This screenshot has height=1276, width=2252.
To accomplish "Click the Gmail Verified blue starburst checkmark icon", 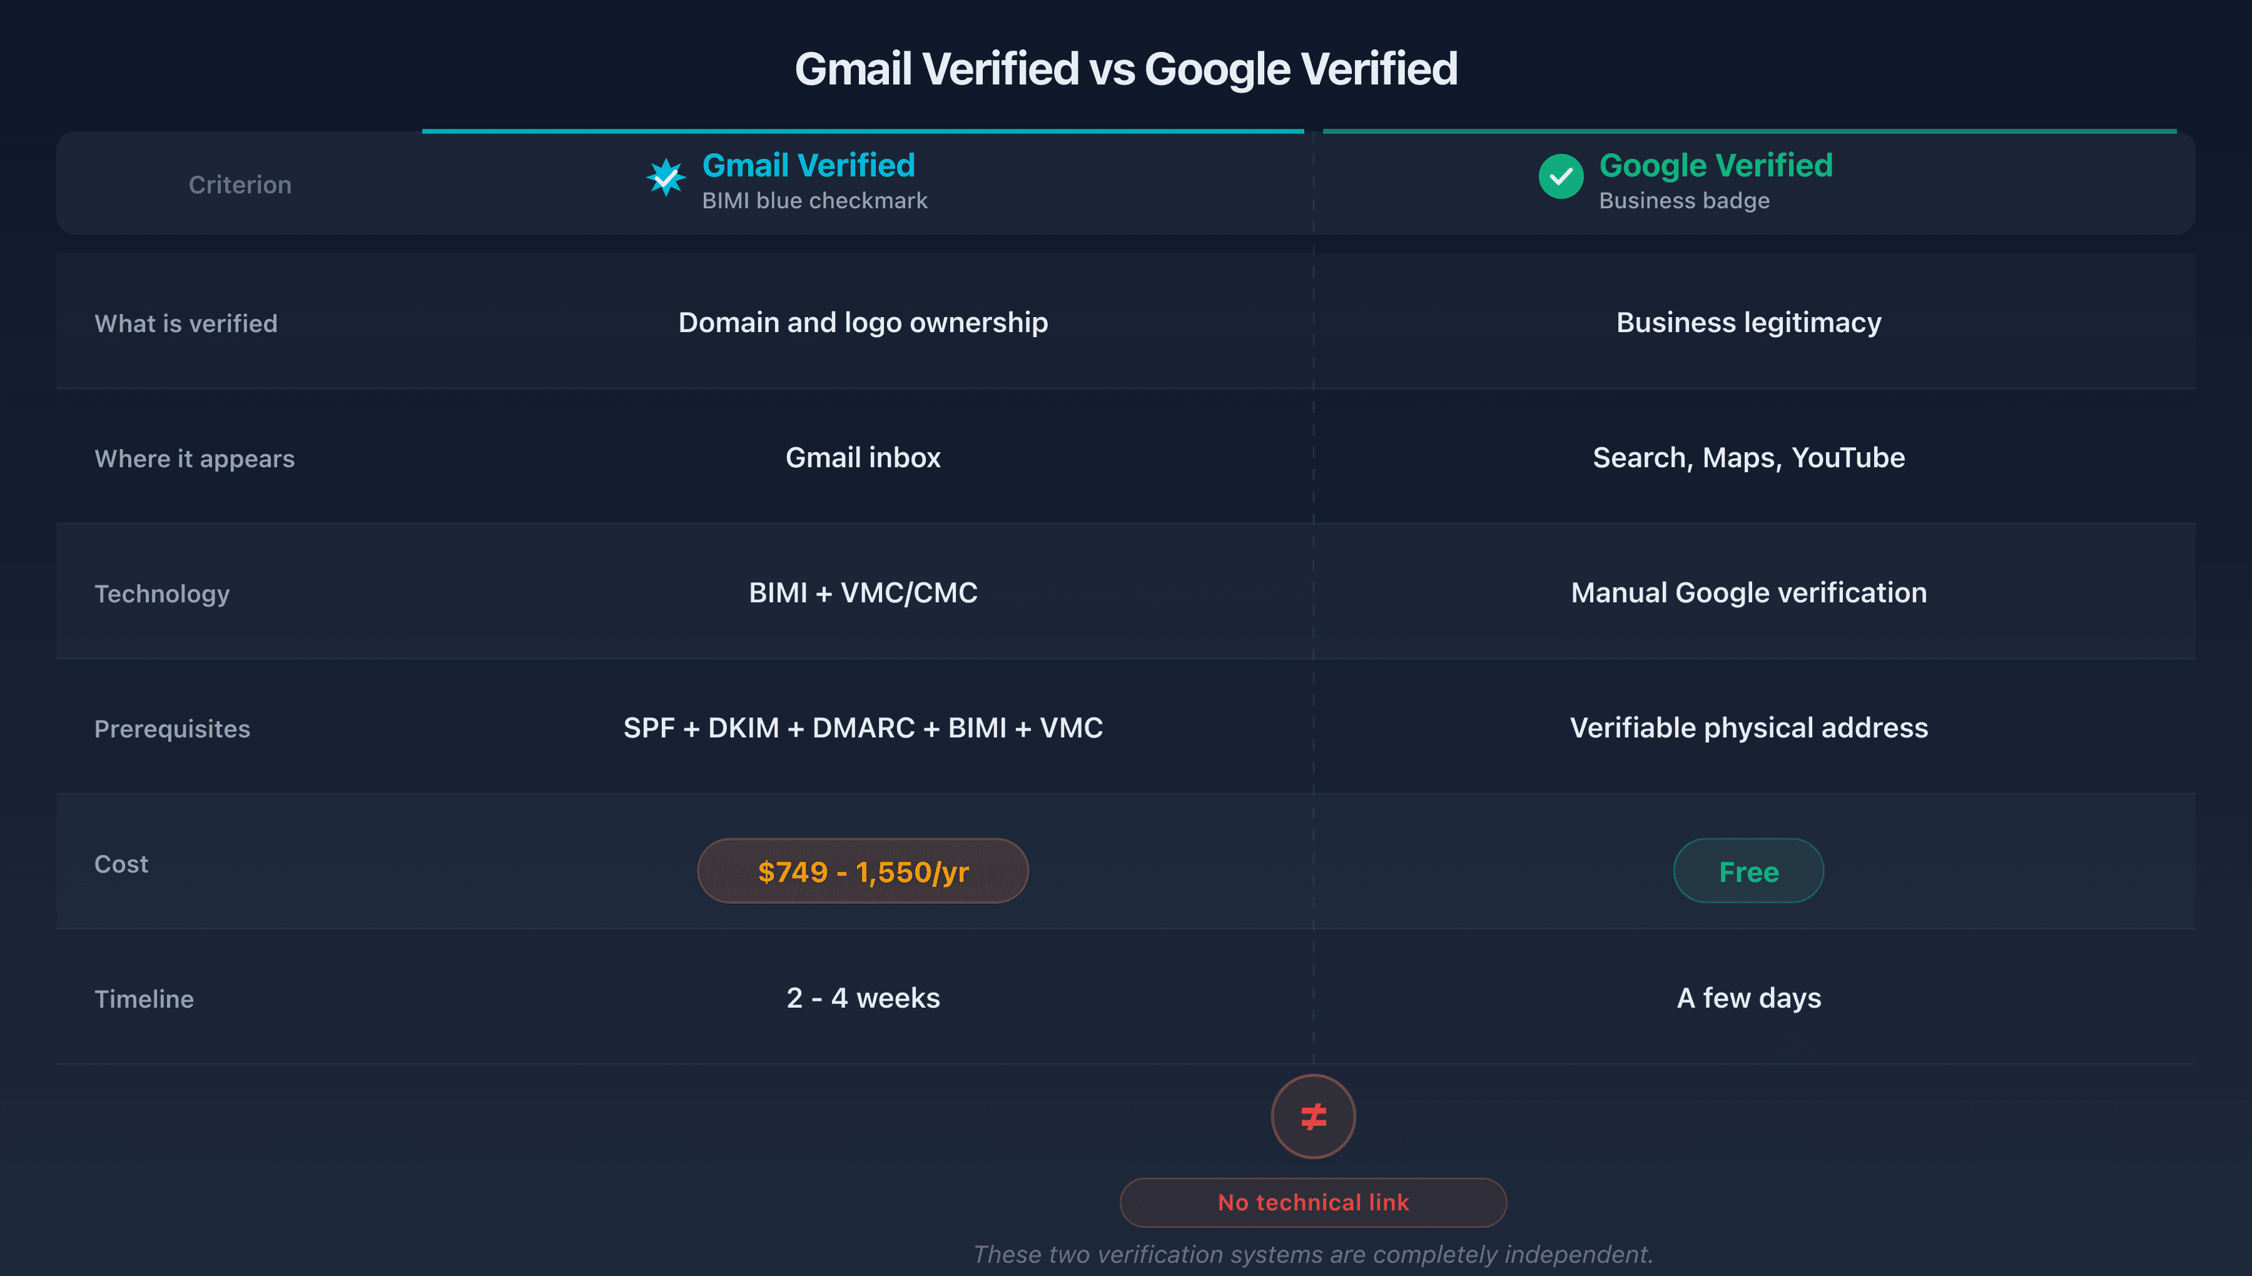I will point(666,177).
